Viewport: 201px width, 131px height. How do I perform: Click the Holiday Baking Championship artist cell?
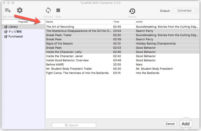click(156, 44)
